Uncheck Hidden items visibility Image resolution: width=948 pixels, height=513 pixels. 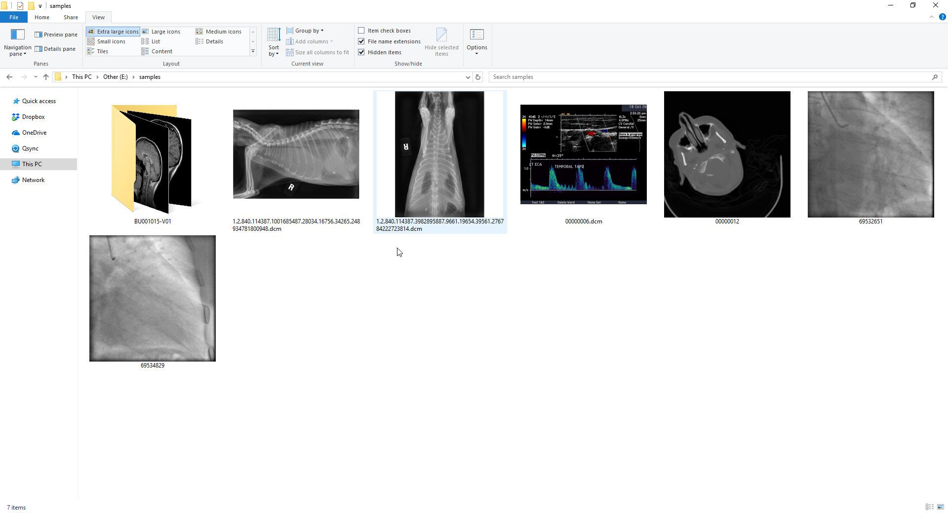click(362, 52)
